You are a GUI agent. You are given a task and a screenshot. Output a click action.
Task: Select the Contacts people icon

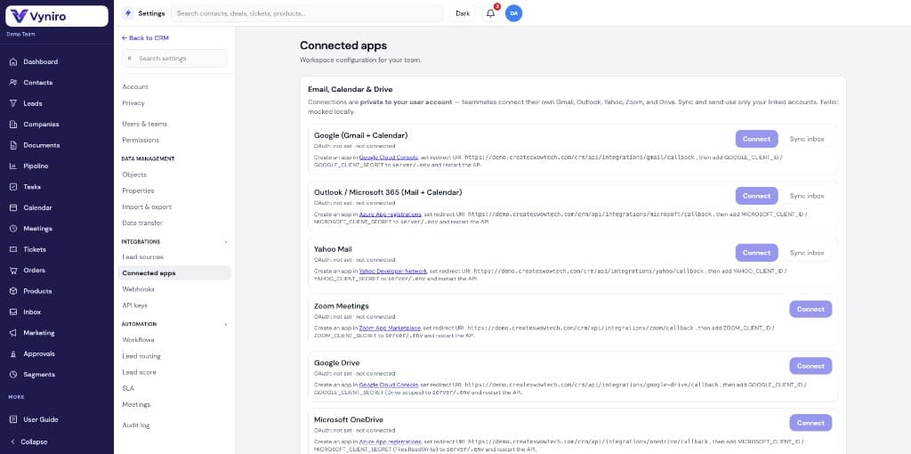tap(13, 83)
